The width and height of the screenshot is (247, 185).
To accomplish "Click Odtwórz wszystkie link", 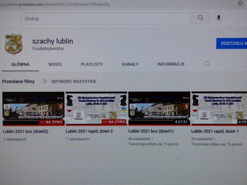I will [74, 82].
